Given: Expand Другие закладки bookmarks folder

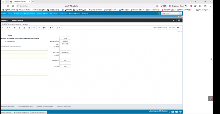Looking at the screenshot, I should pos(203,10).
